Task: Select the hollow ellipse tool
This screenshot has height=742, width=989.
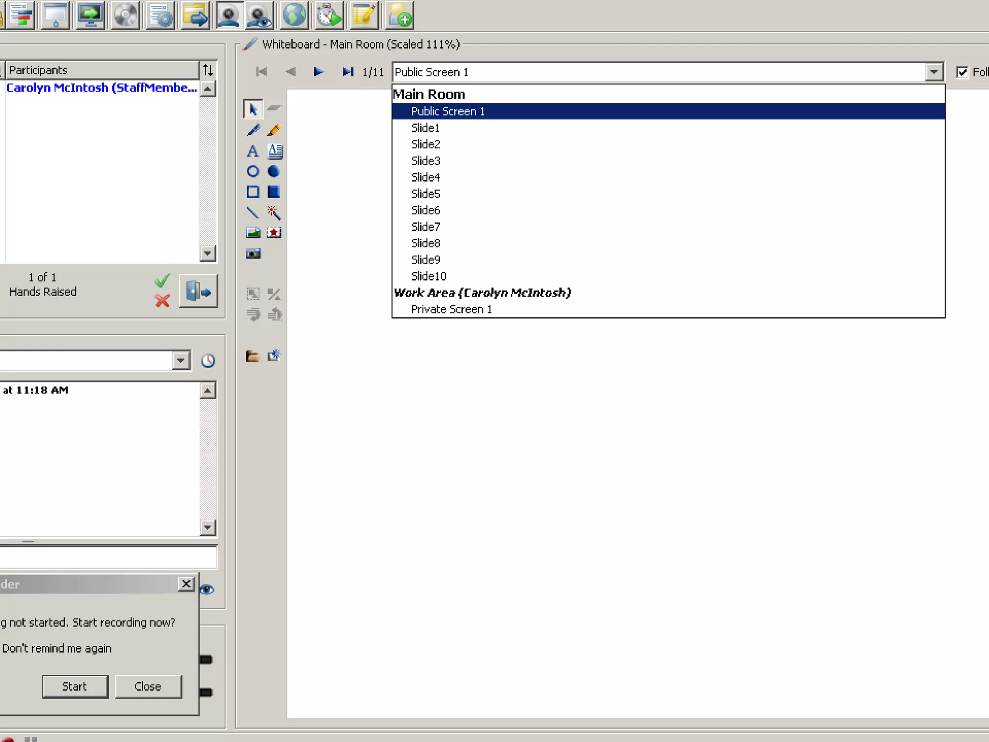Action: point(253,171)
